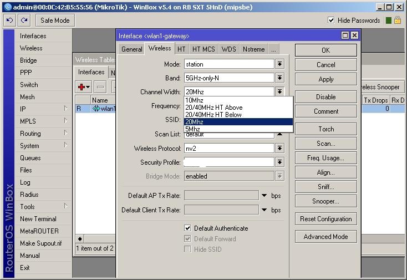This screenshot has width=407, height=280.
Task: Close the Interface wlan1-gateway dialog
Action: (x=354, y=35)
